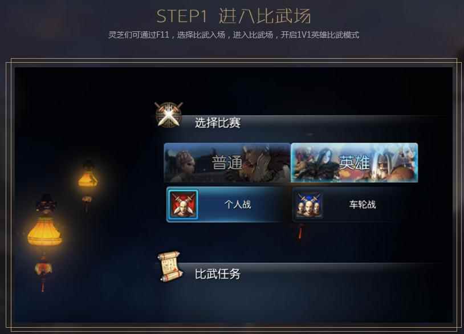The width and height of the screenshot is (464, 334).
Task: Click the blue 车轮战 three-heads icon
Action: (x=309, y=205)
